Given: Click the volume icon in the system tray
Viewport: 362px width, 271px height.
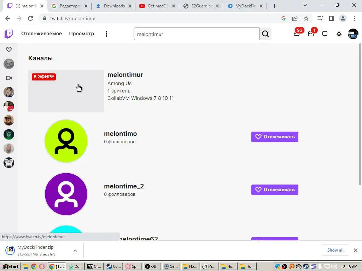Looking at the screenshot, I should pos(334,266).
